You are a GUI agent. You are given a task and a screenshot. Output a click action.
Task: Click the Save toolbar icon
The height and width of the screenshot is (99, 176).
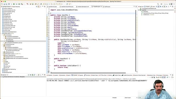4,4
